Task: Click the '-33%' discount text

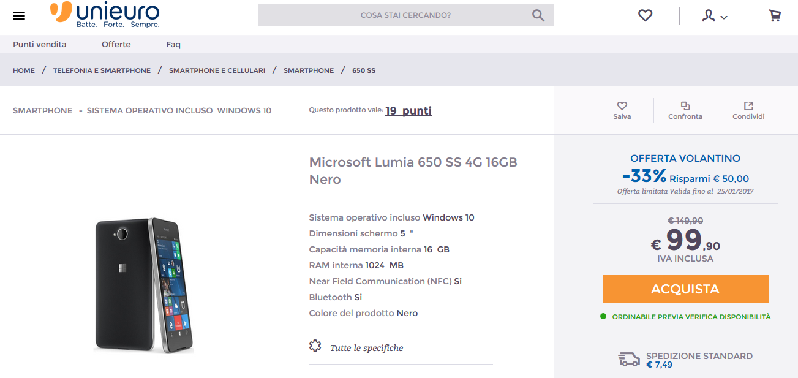Action: [x=644, y=176]
